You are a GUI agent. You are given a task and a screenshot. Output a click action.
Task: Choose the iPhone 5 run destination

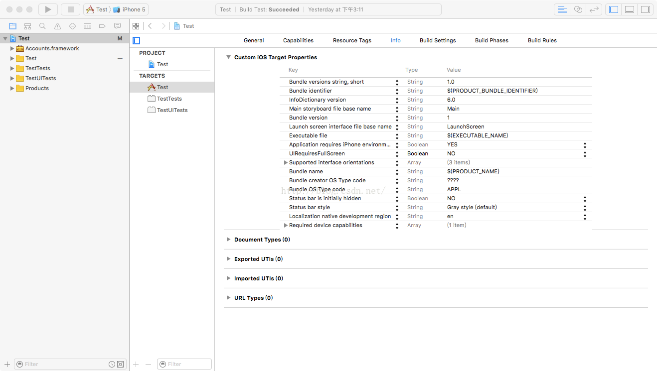129,9
